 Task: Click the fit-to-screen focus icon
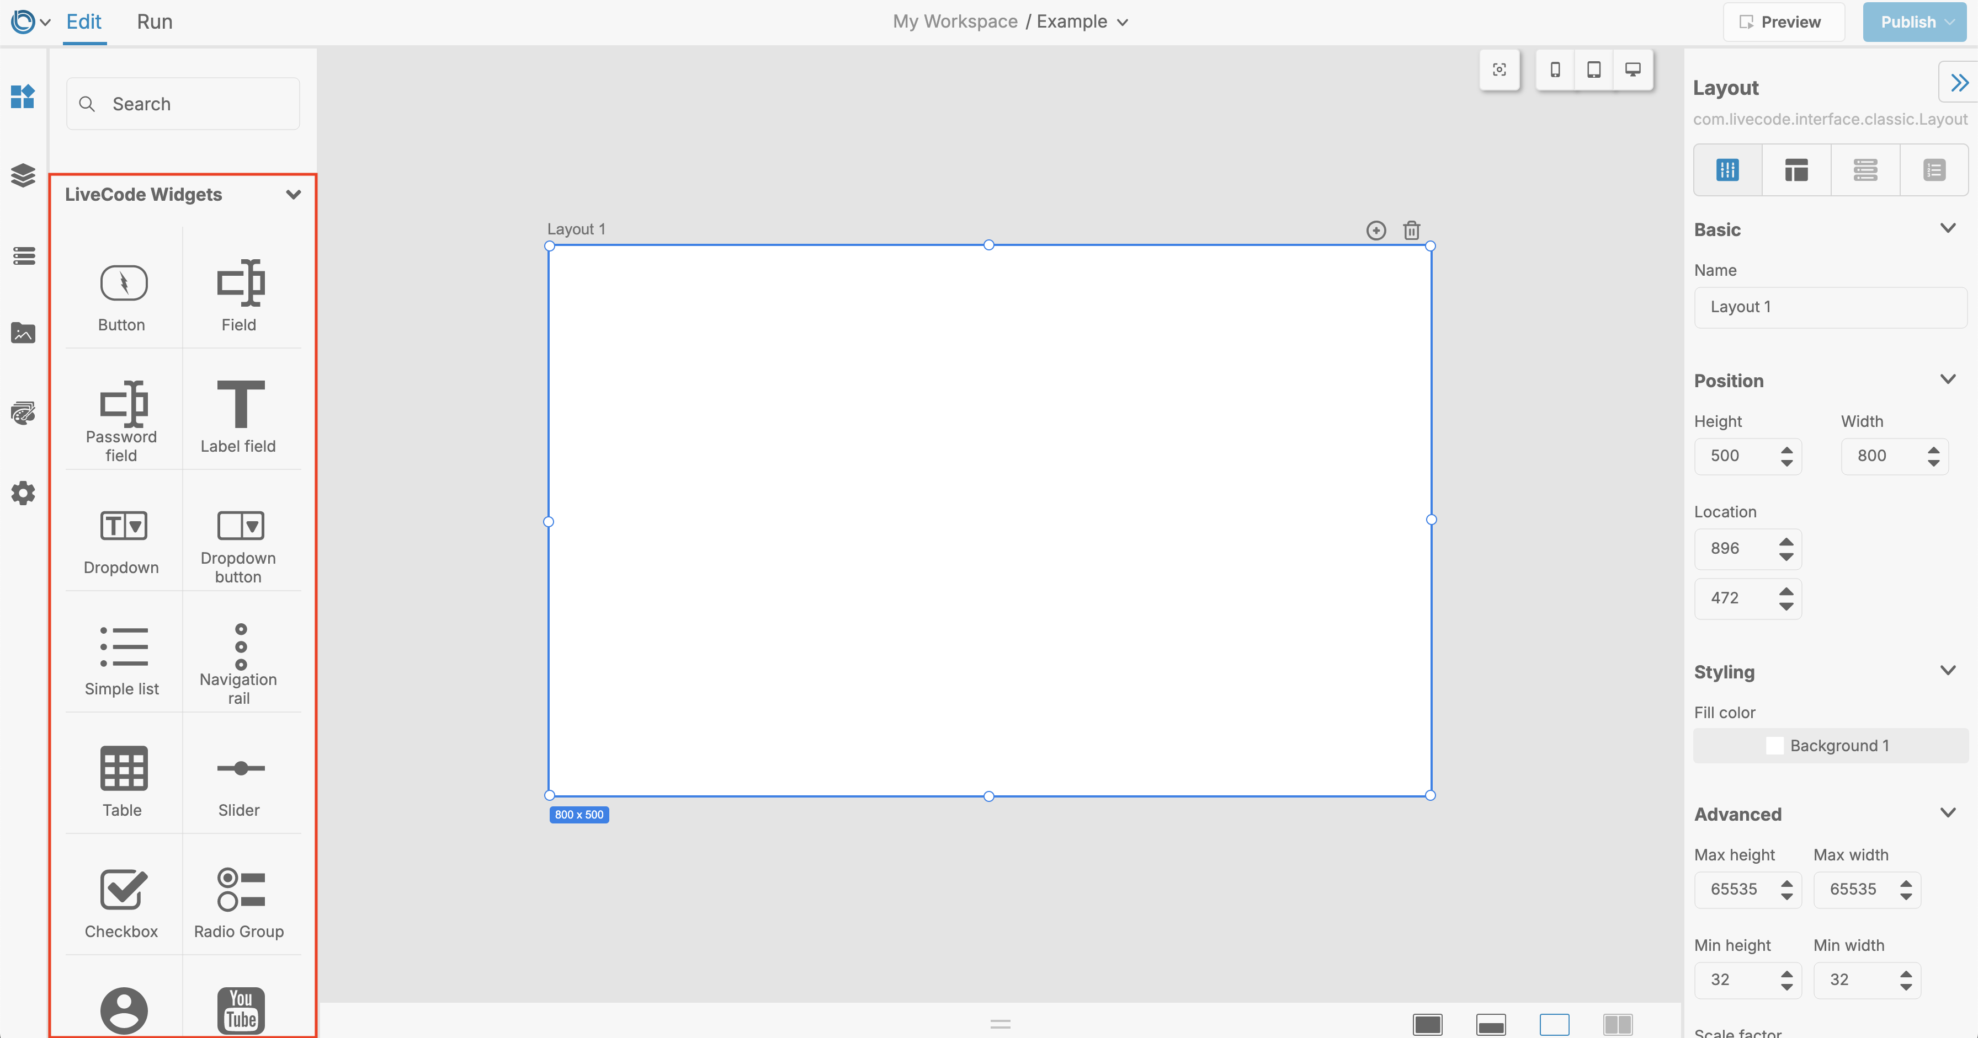coord(1499,70)
